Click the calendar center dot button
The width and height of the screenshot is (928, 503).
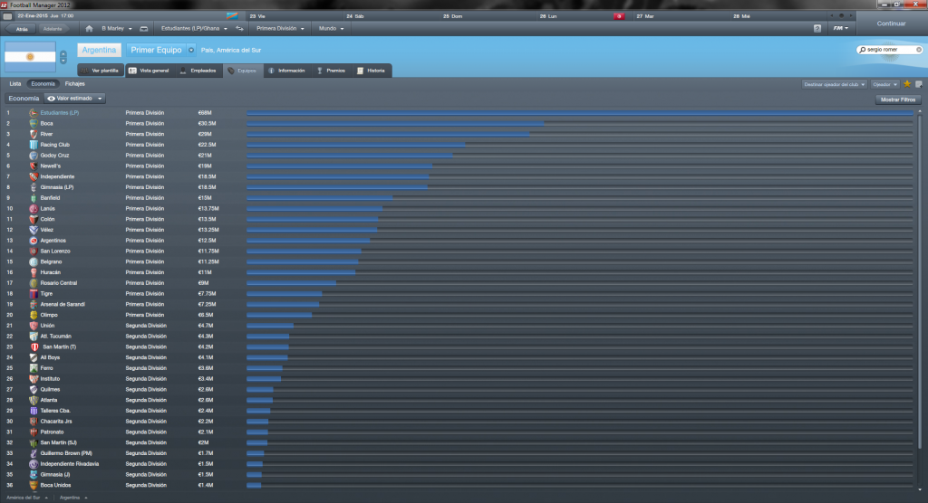pyautogui.click(x=842, y=16)
